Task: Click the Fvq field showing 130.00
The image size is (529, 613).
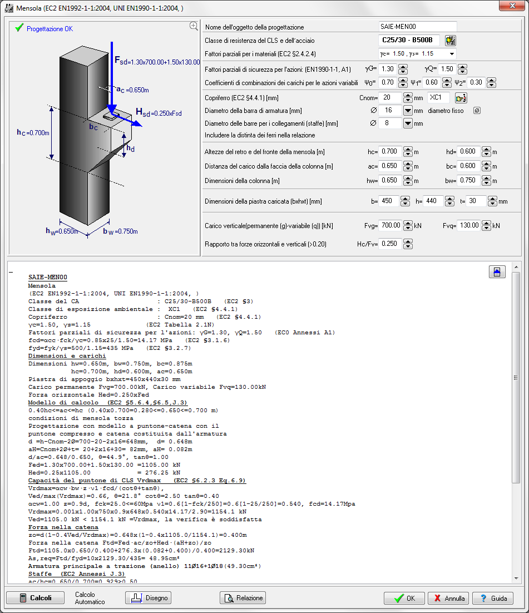Action: coord(469,226)
